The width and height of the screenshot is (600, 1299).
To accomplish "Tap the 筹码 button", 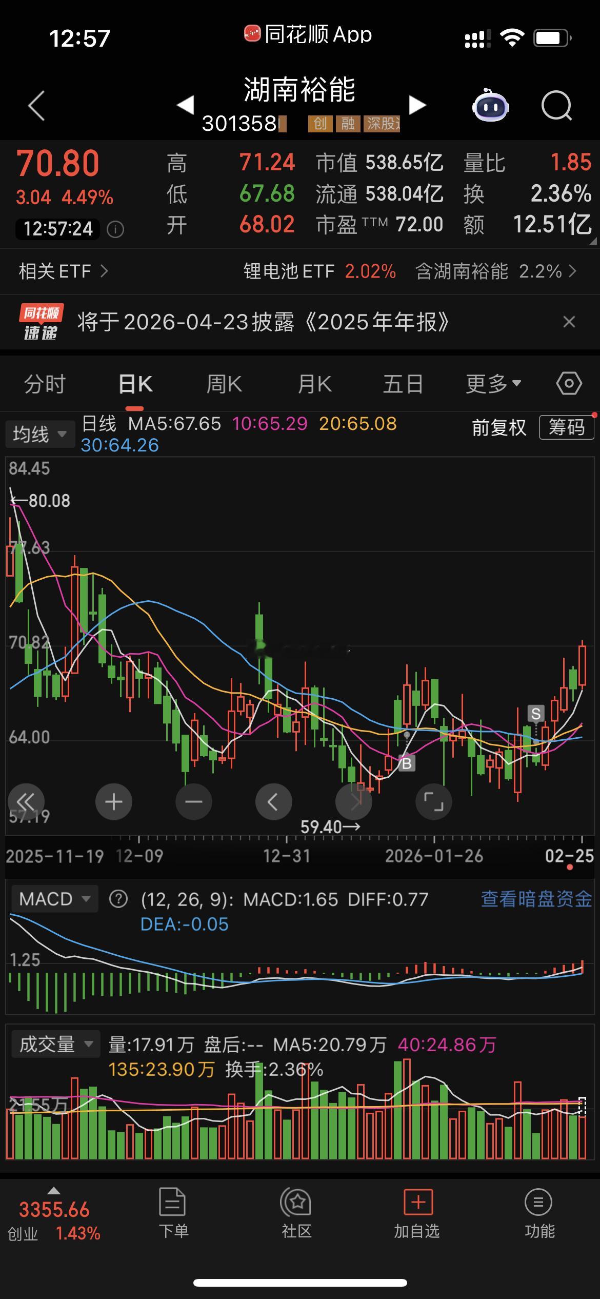I will pyautogui.click(x=567, y=427).
